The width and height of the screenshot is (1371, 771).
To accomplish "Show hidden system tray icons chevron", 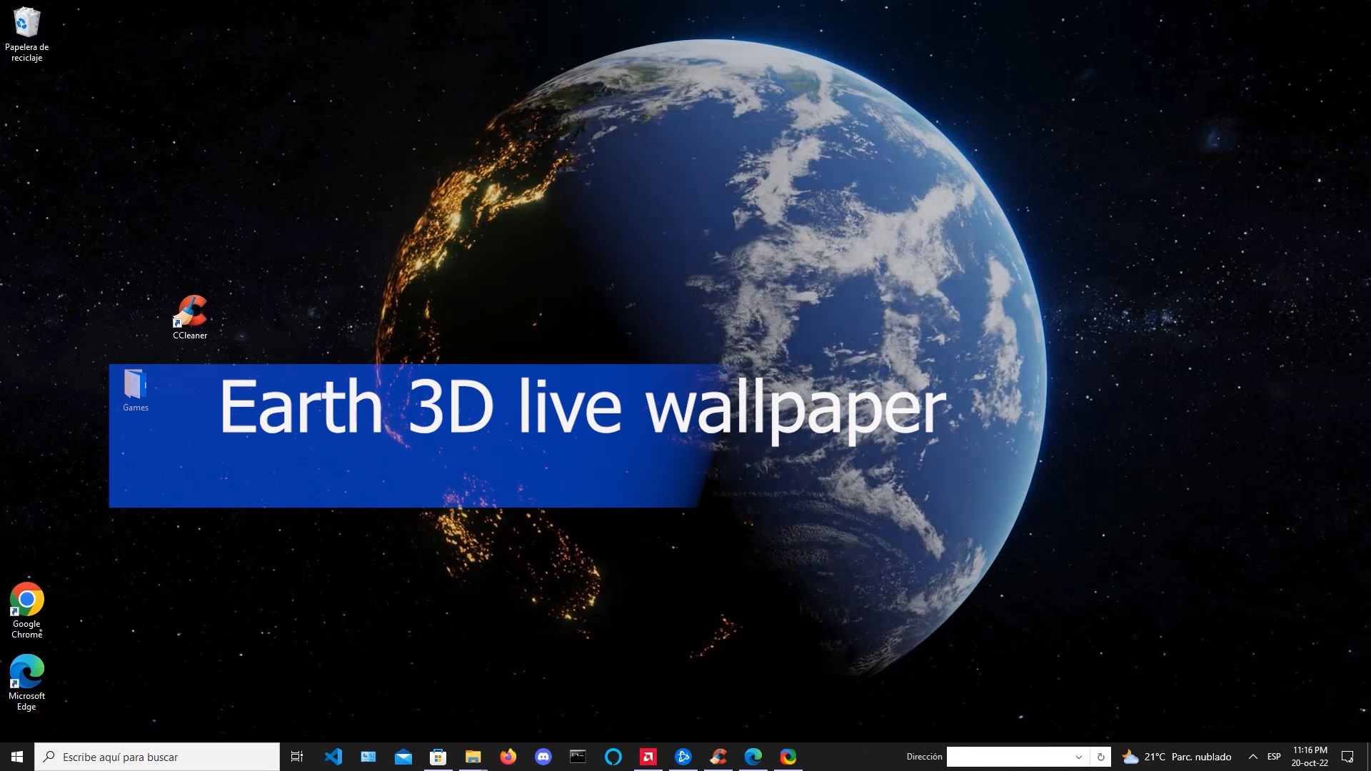I will click(1252, 757).
